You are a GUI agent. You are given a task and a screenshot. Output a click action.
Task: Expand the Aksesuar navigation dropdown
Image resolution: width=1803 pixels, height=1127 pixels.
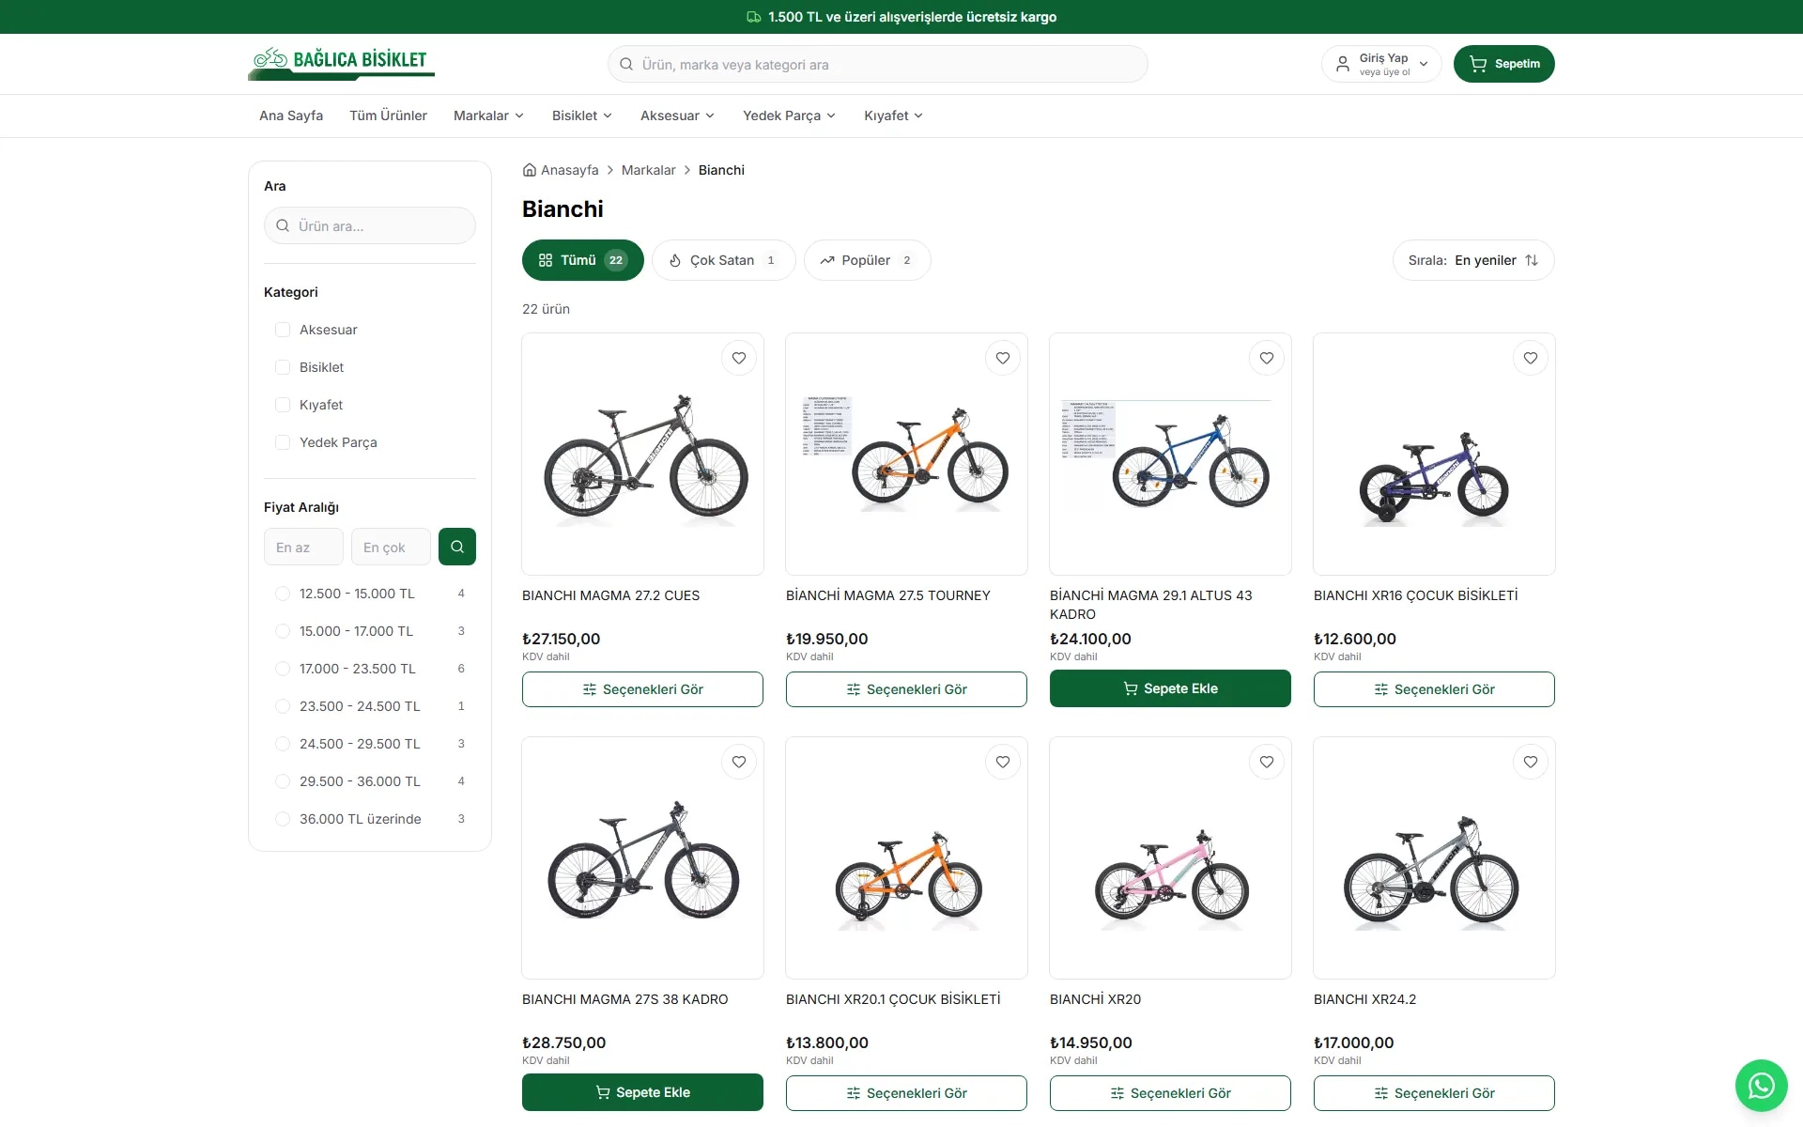[x=678, y=116]
